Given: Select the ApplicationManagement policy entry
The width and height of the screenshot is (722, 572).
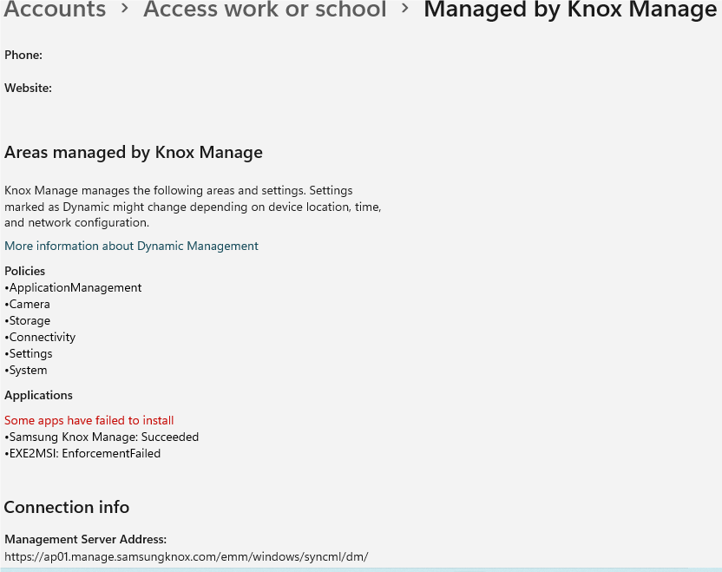Looking at the screenshot, I should pyautogui.click(x=73, y=287).
